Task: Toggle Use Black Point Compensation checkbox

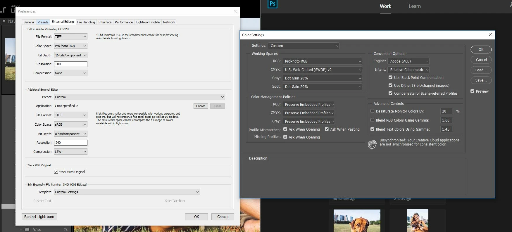Action: [390, 77]
